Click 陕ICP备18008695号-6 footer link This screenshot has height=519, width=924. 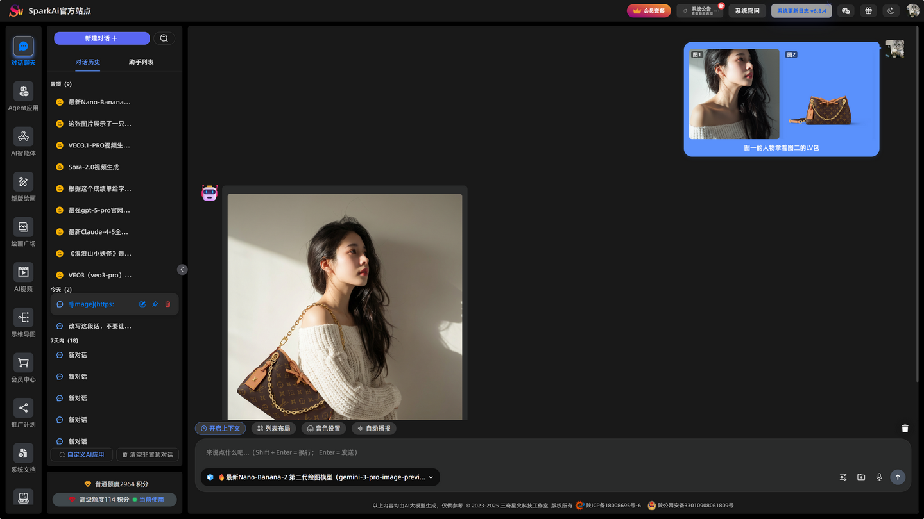[x=608, y=506]
